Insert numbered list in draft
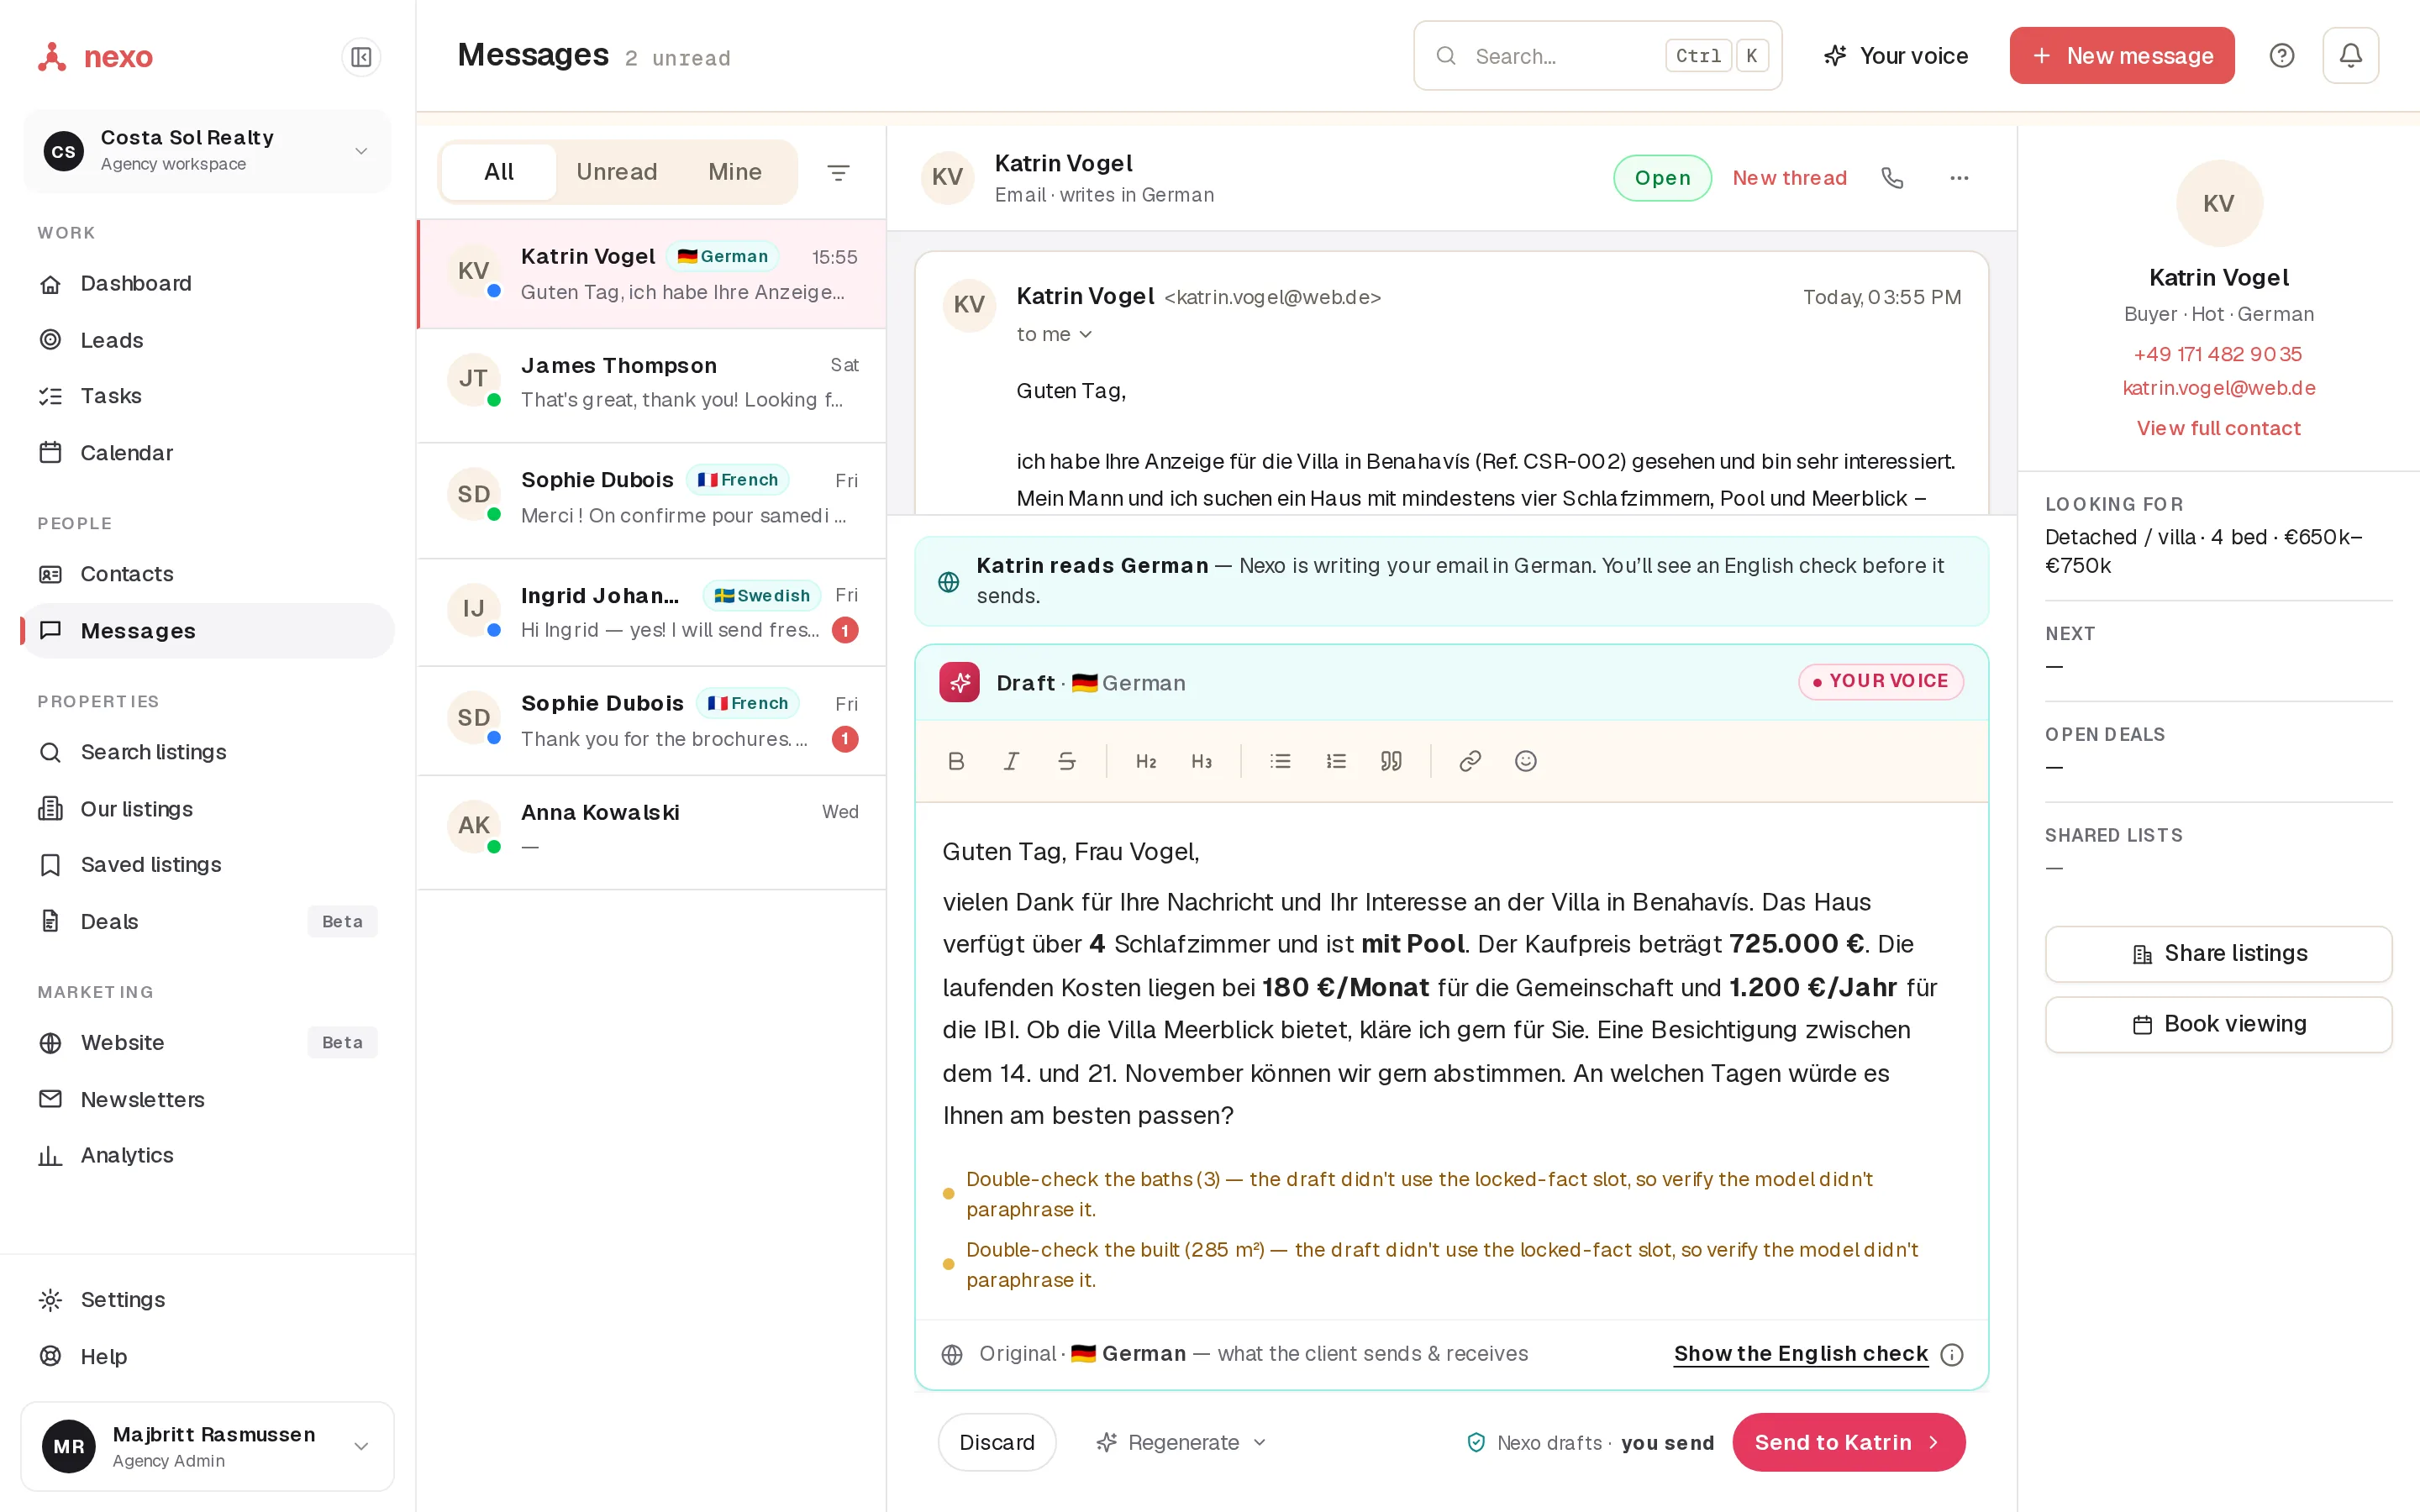The height and width of the screenshot is (1512, 2420). coord(1336,761)
